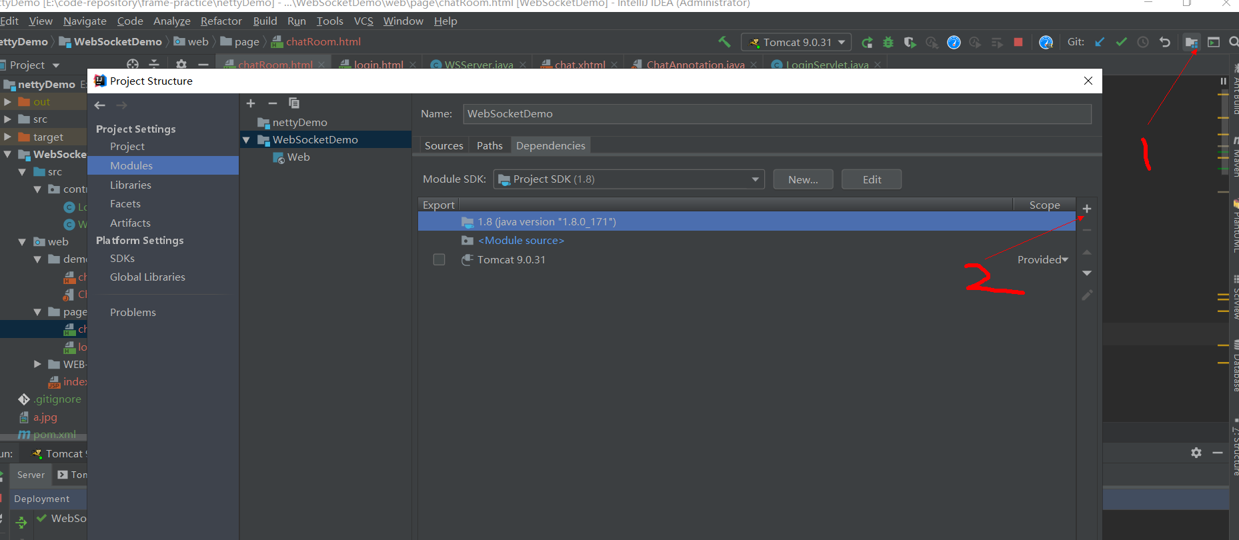The height and width of the screenshot is (540, 1239).
Task: Revert changes with the rollback arrow icon
Action: (x=1165, y=42)
